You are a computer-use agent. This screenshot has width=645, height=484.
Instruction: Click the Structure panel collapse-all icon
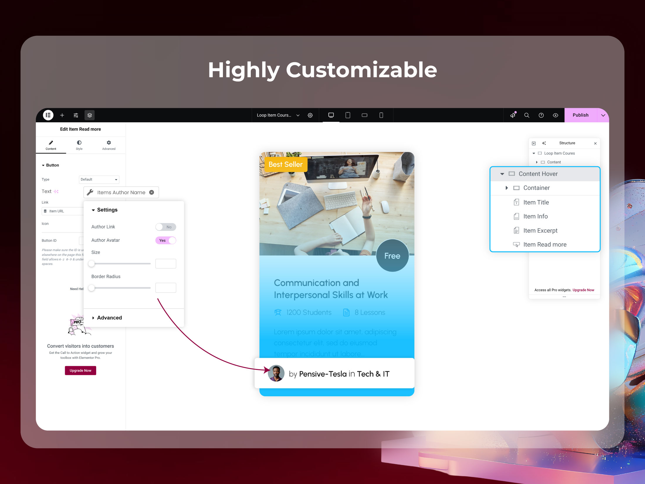(x=534, y=143)
